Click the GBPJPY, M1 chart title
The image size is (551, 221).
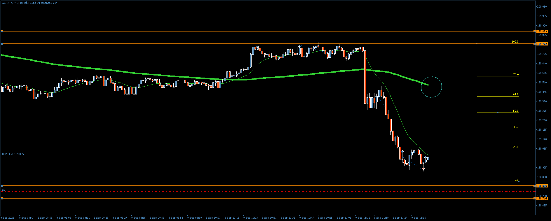coord(30,3)
